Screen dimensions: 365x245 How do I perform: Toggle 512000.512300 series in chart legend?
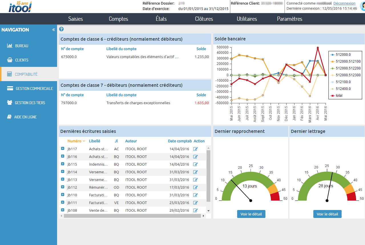pyautogui.click(x=348, y=75)
